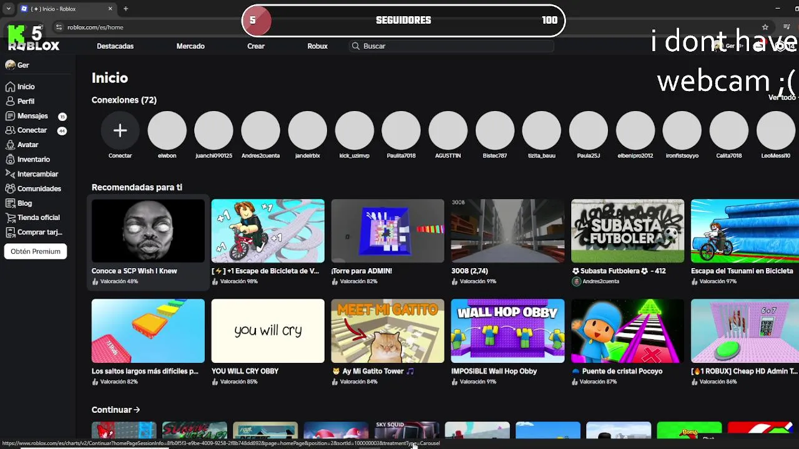Open friend Bistec787's avatar
This screenshot has width=799, height=449.
coord(494,130)
